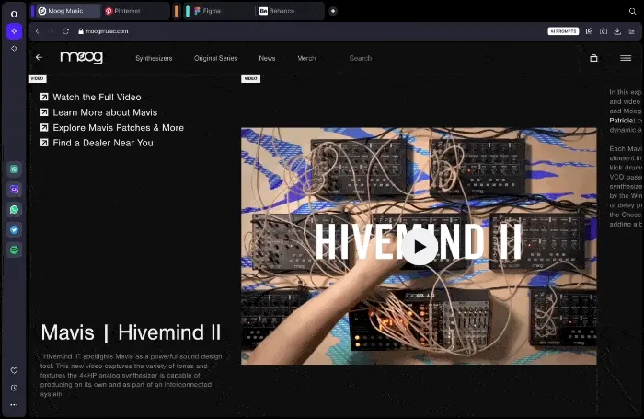Image resolution: width=644 pixels, height=419 pixels.
Task: Click the 'Hivemind II spotlights Mavis' description paragraph
Action: click(x=131, y=375)
